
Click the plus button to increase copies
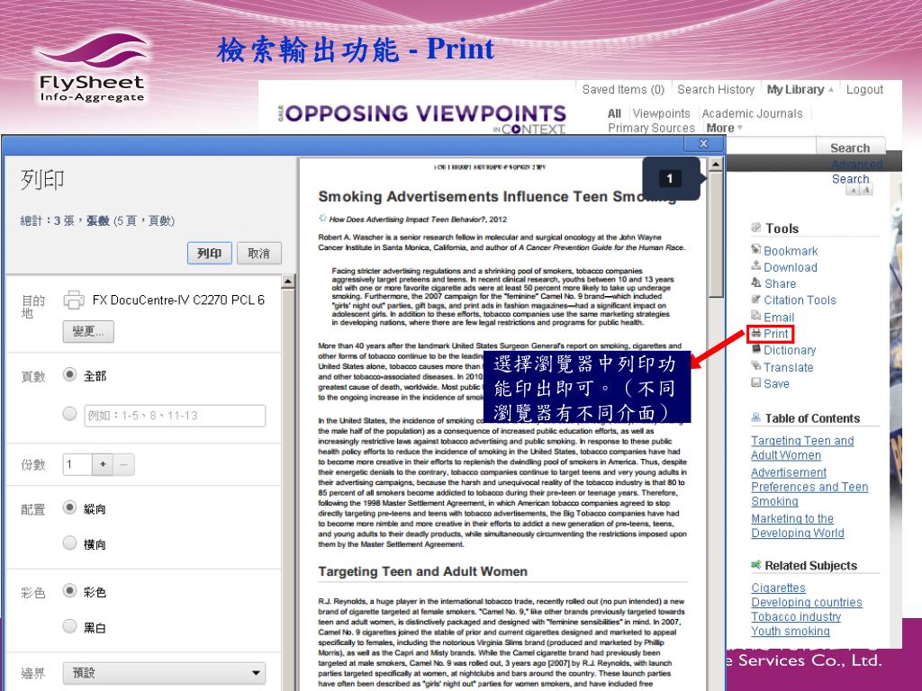point(103,464)
